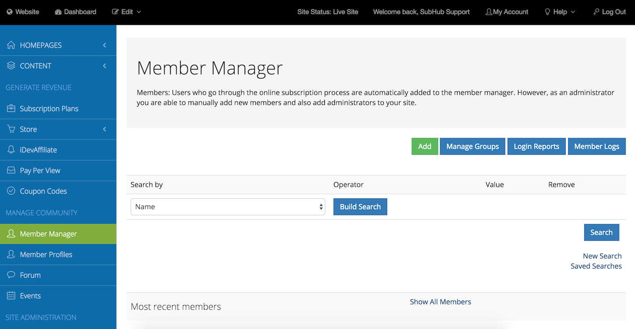Open the Help dropdown caret

click(572, 12)
